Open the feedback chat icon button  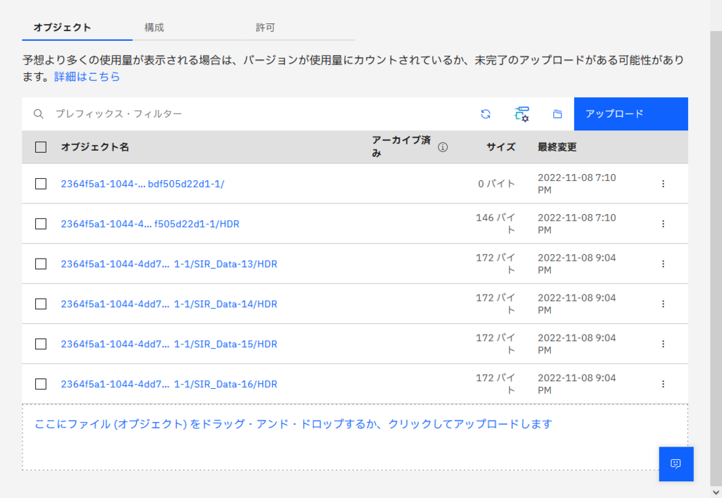676,463
